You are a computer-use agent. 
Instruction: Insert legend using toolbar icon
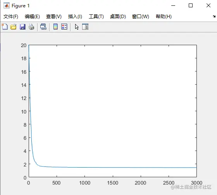click(64, 27)
